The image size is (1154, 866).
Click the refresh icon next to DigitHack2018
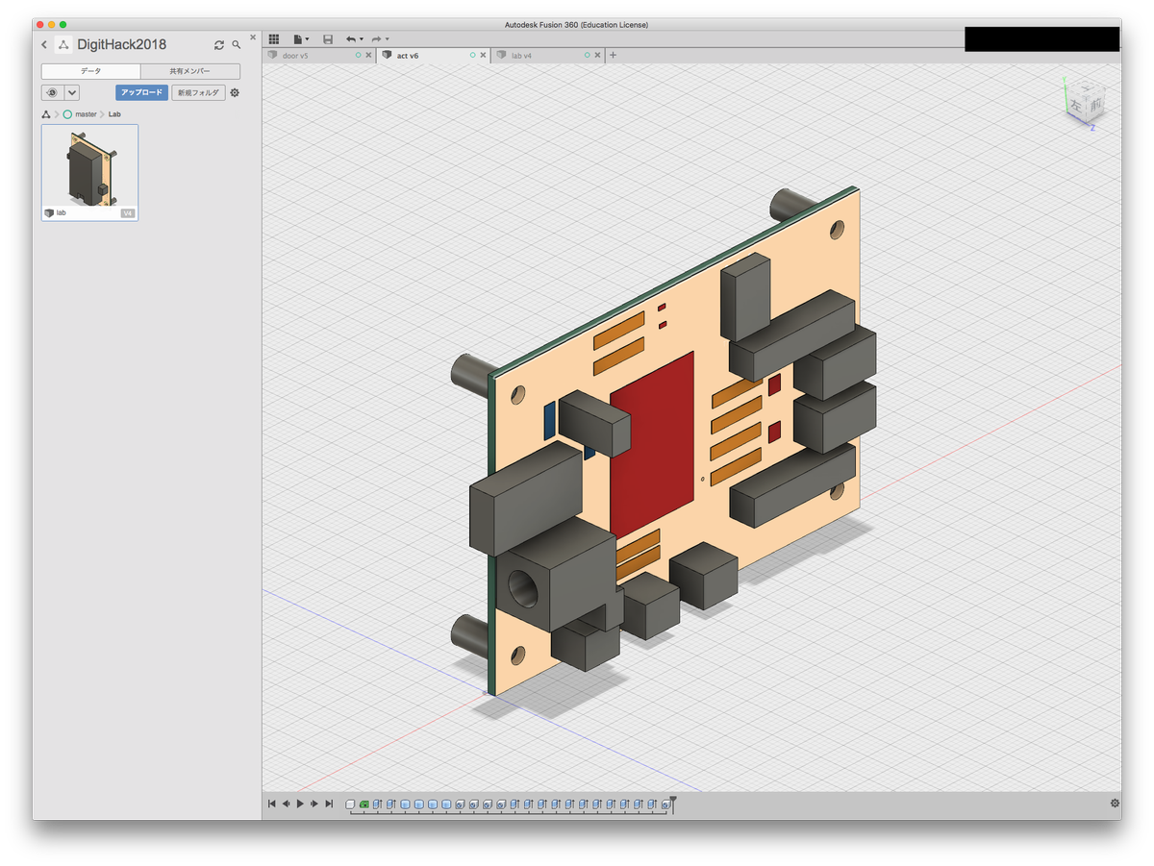click(x=219, y=44)
